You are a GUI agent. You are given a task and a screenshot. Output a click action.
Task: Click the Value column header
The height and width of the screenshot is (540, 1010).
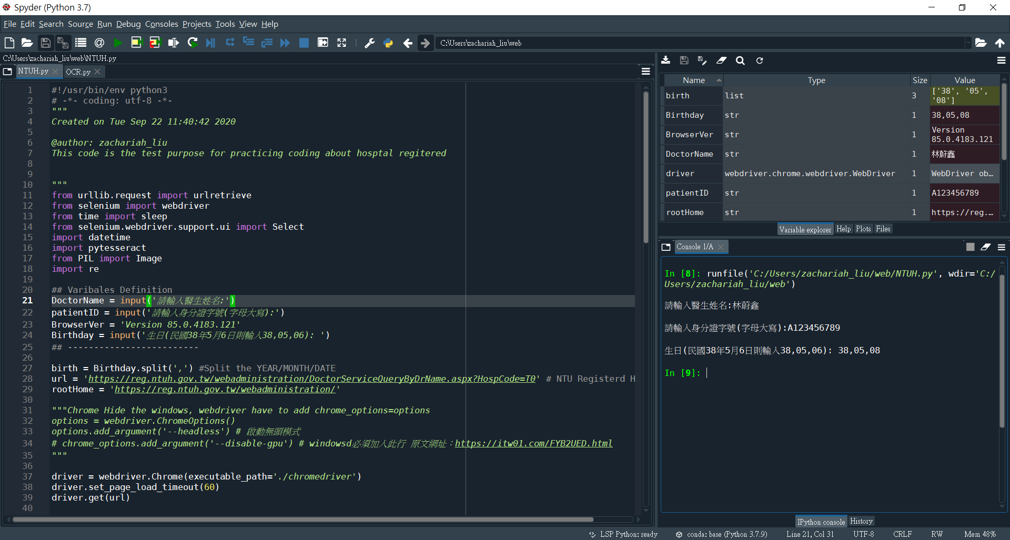[965, 80]
